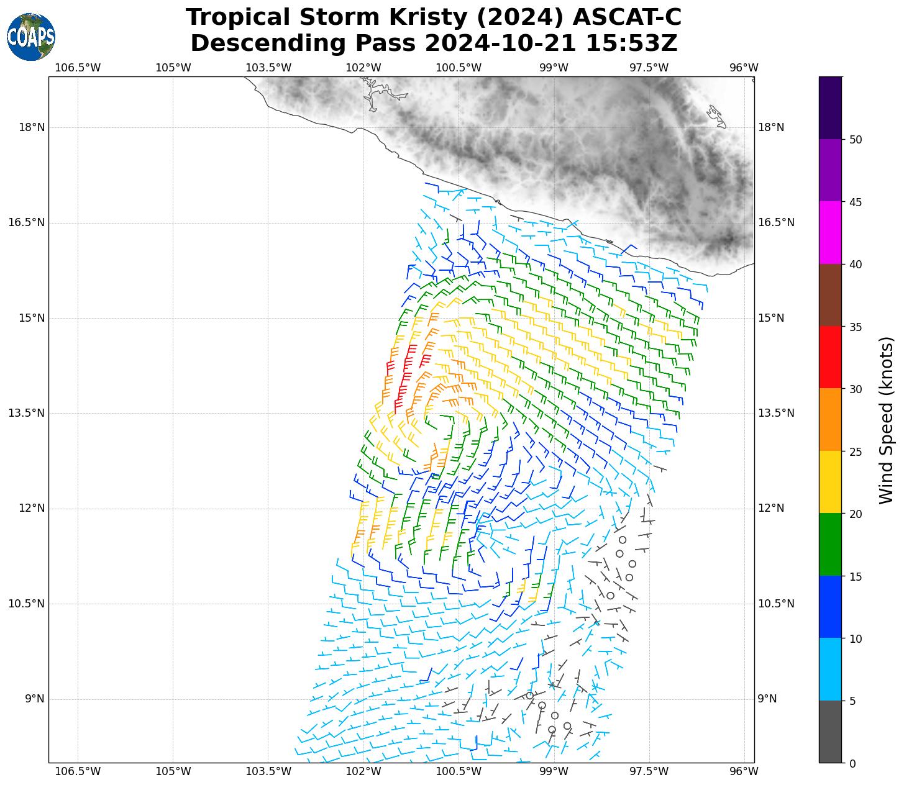Click the 102°W label on top axis

tap(363, 67)
